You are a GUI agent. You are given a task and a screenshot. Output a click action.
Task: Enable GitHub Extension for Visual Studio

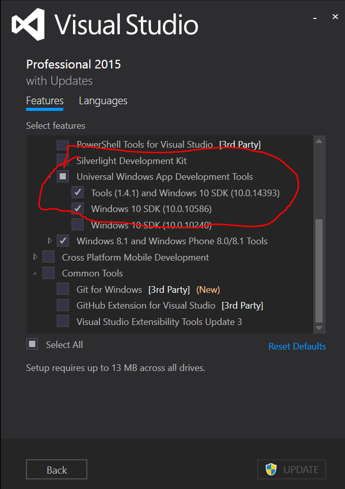[x=62, y=305]
